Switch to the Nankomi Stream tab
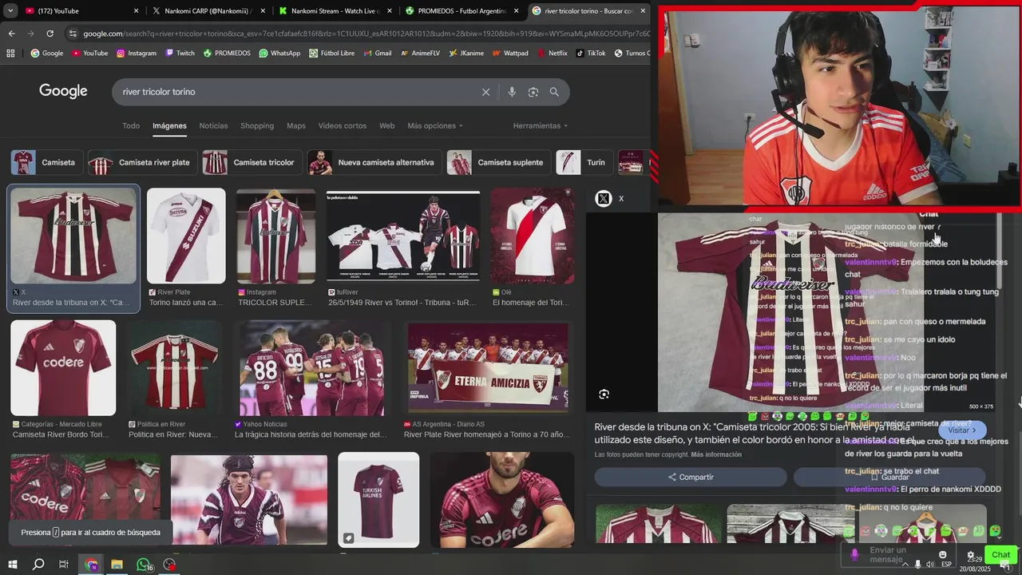This screenshot has height=575, width=1022. (335, 11)
